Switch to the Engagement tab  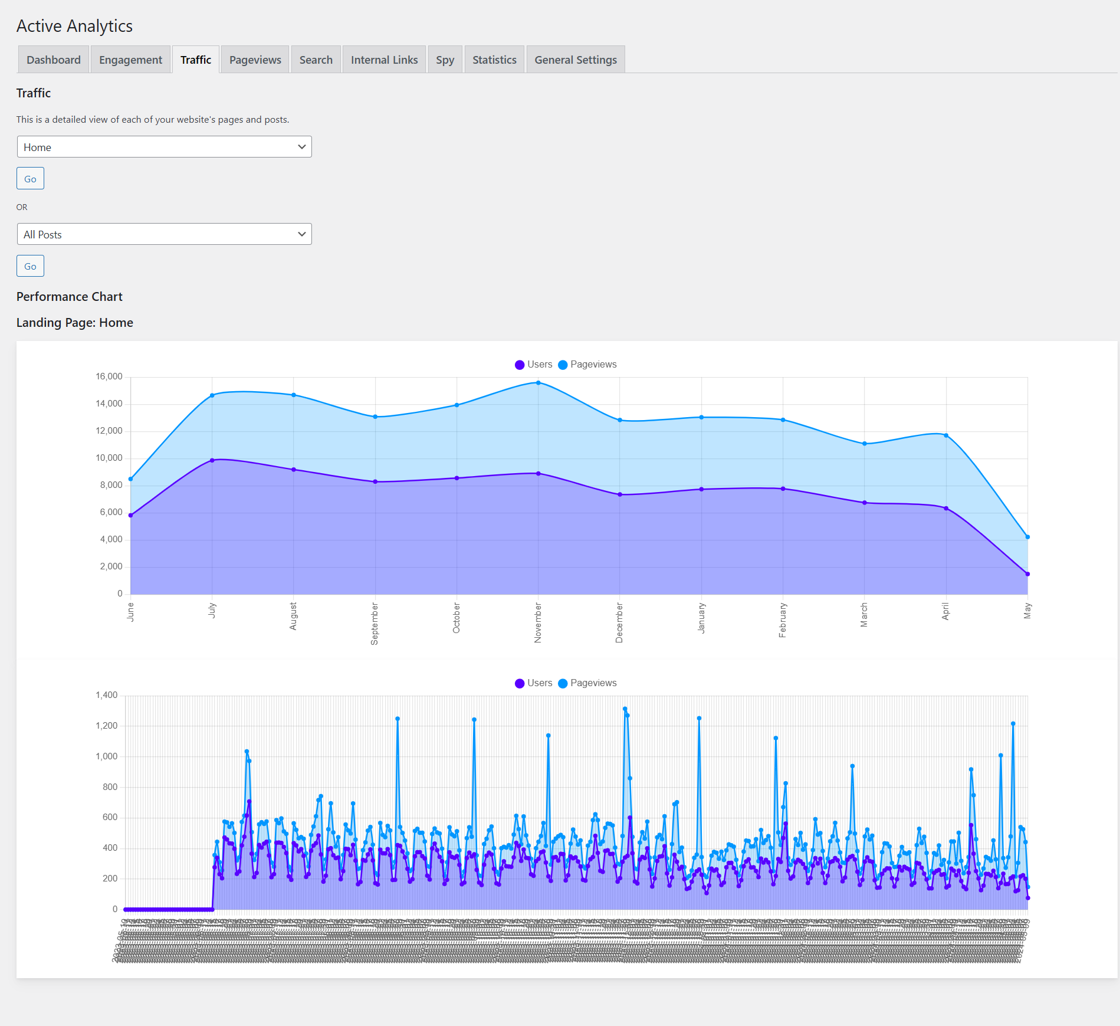click(130, 60)
